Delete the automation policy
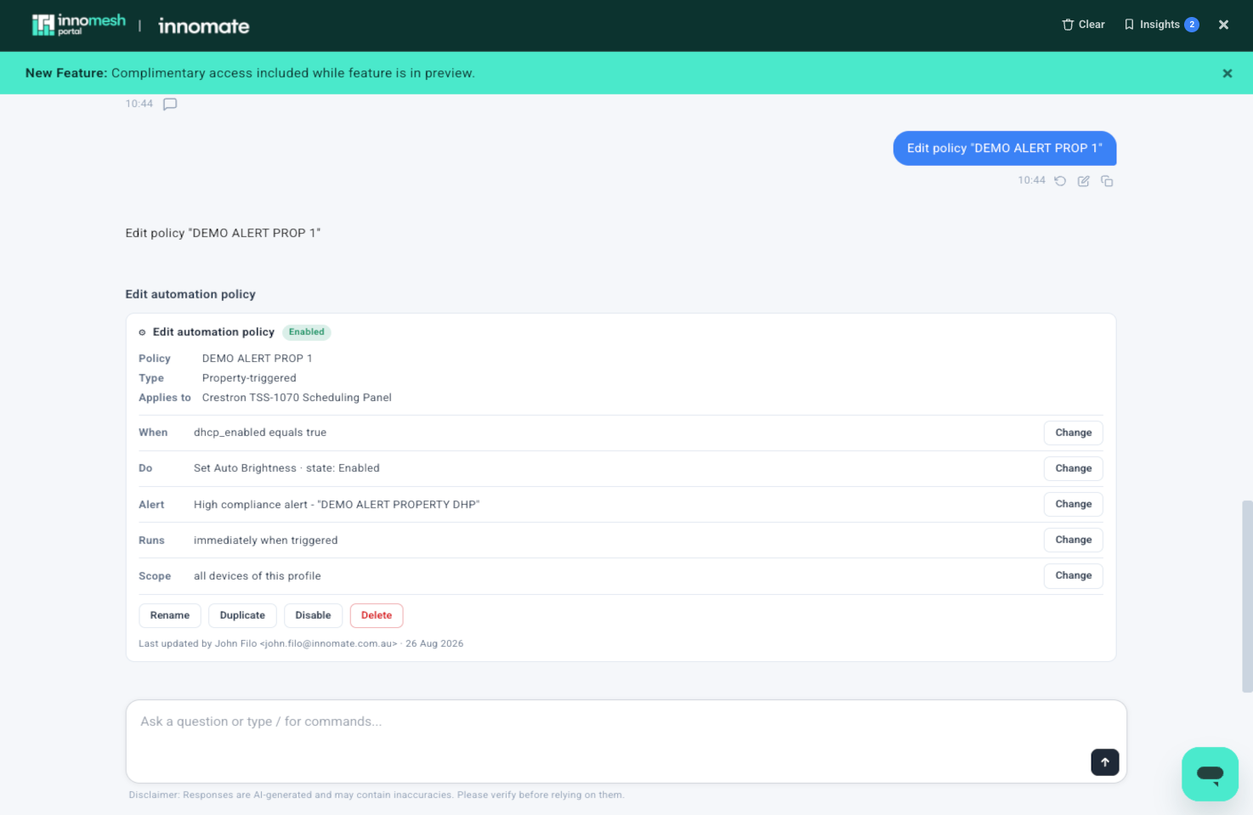Viewport: 1253px width, 815px height. pos(377,615)
